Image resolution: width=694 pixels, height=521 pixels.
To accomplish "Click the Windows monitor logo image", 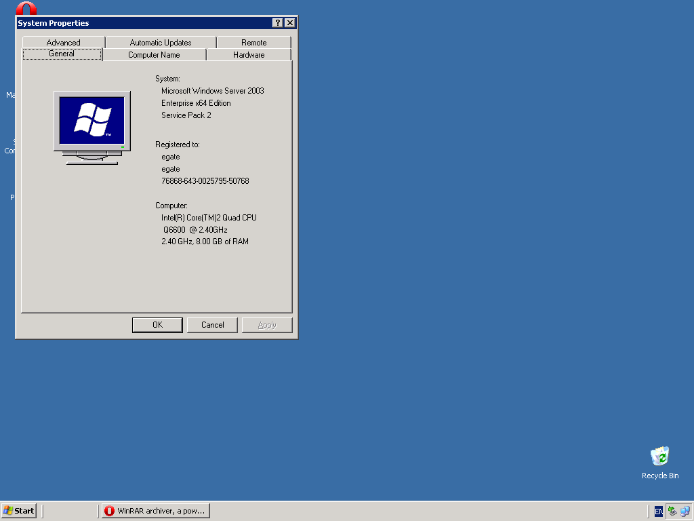I will pos(92,128).
